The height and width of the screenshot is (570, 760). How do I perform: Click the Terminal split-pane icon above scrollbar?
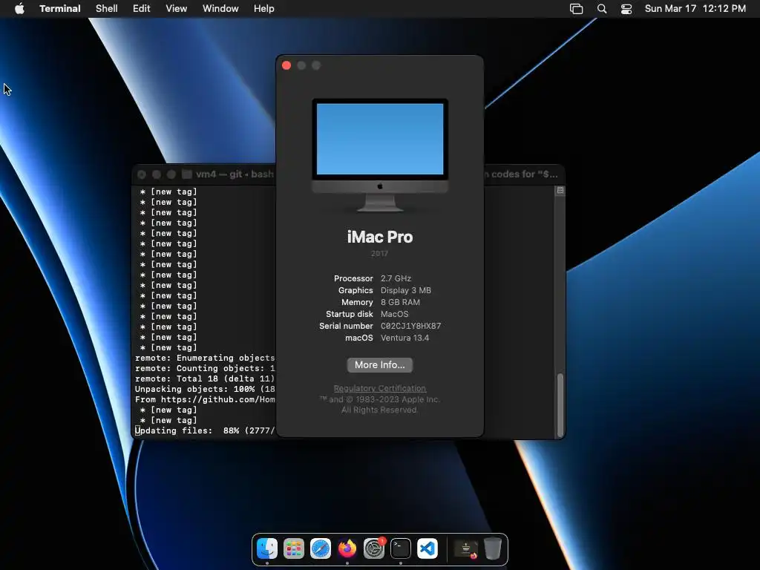[560, 191]
